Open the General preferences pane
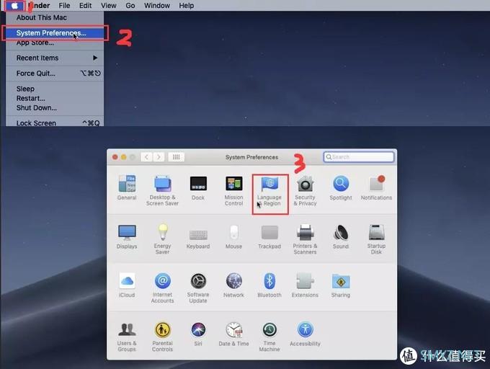Image resolution: width=490 pixels, height=369 pixels. click(127, 187)
